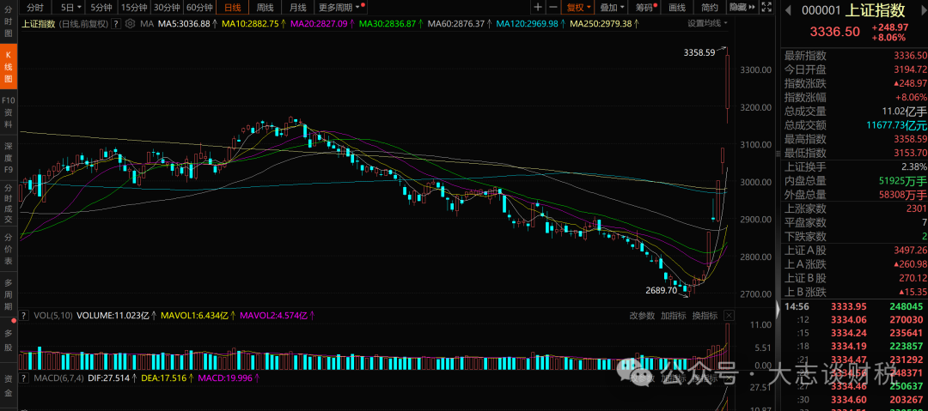This screenshot has width=928, height=411.
Task: Click the zoom in plus icon
Action: (538, 8)
